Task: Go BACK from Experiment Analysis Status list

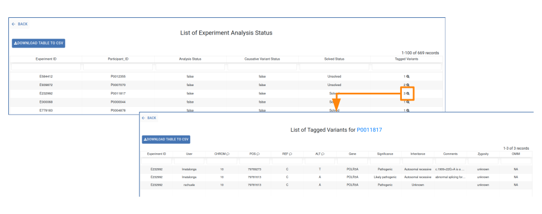Action: tap(20, 24)
